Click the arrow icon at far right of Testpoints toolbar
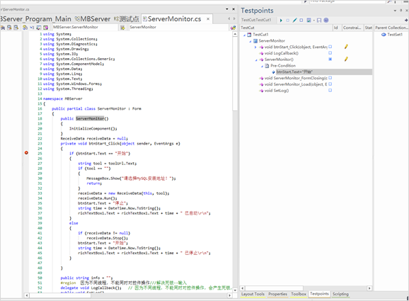The image size is (409, 301). click(x=406, y=20)
